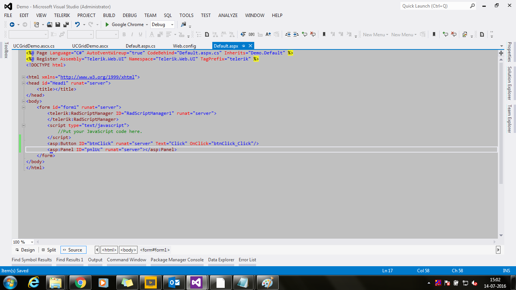Image resolution: width=516 pixels, height=290 pixels.
Task: Open the Visual Studio app in taskbar
Action: click(196, 282)
